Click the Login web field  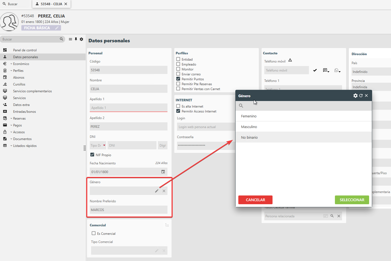tap(206, 127)
